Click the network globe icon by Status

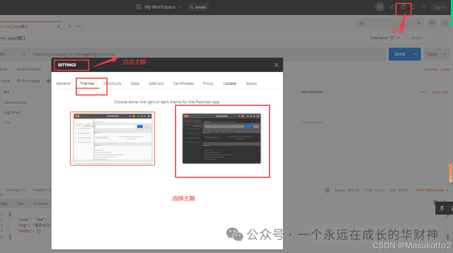click(x=327, y=190)
